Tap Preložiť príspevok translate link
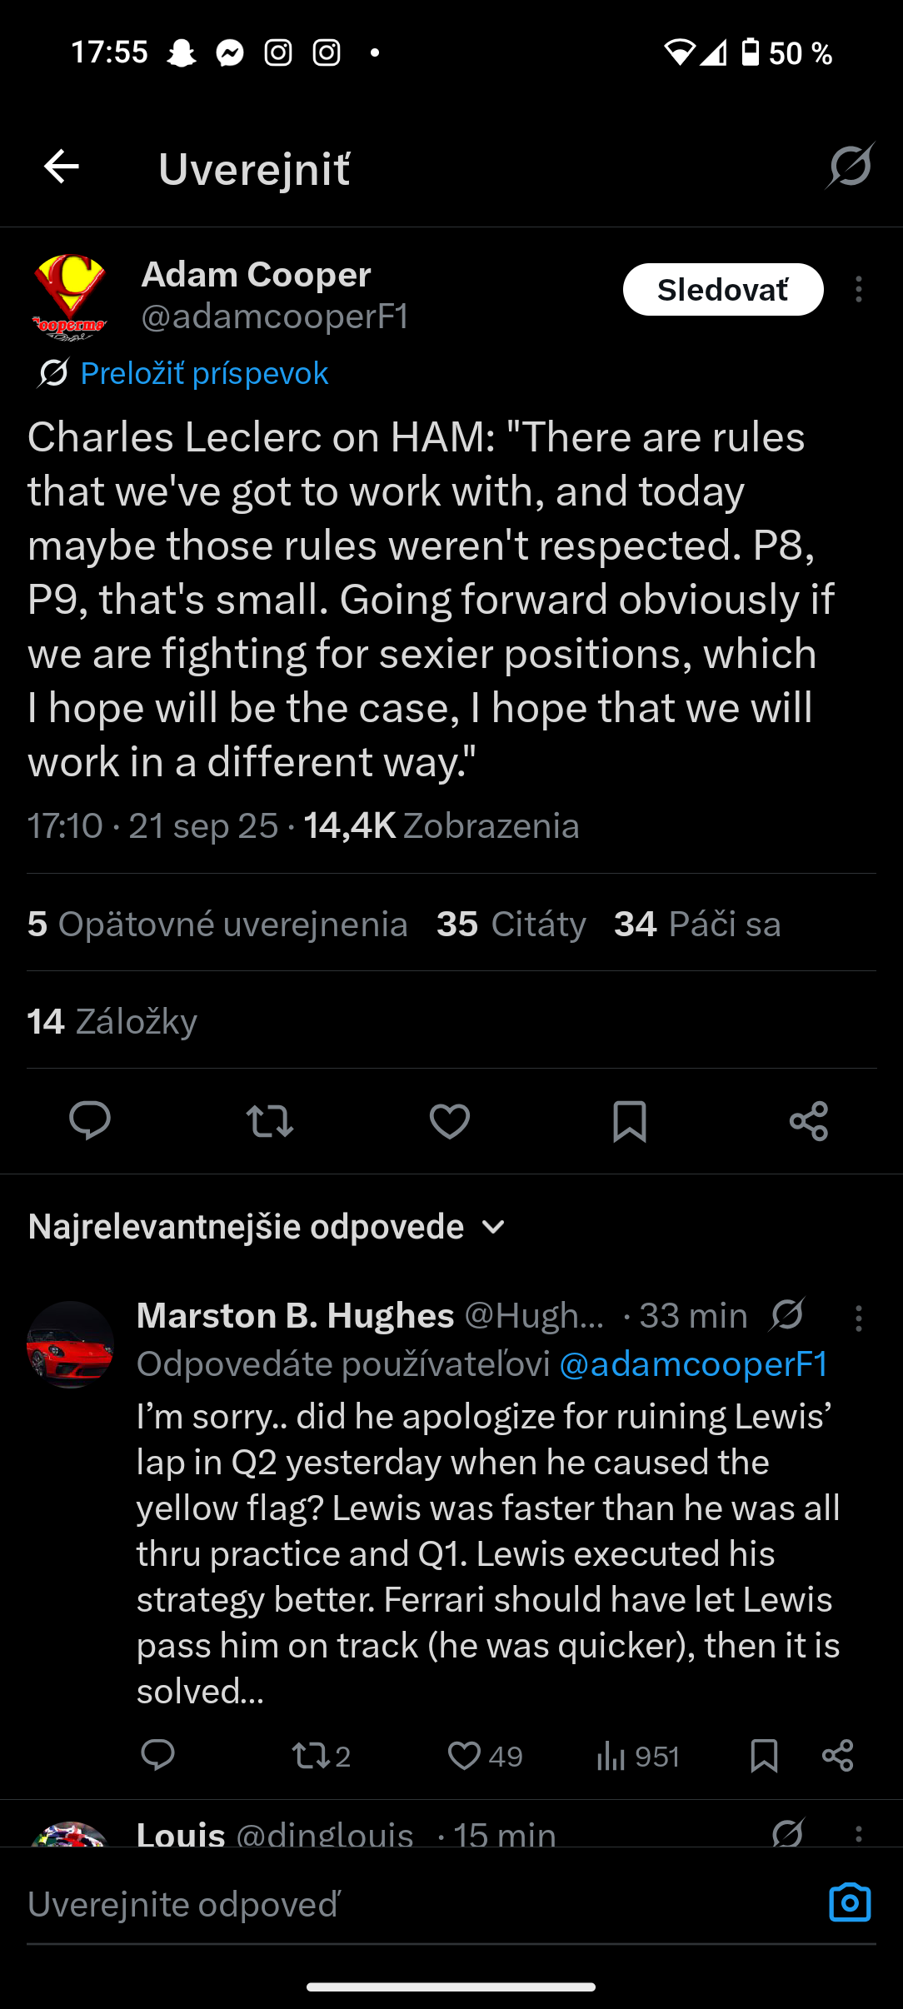 [x=204, y=373]
